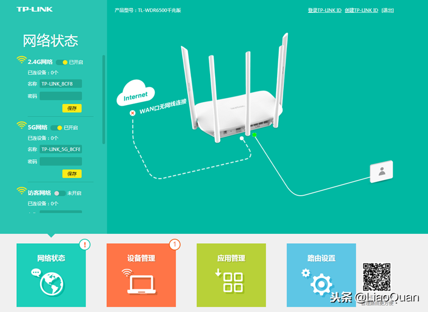Open the 应用管理 tile
This screenshot has height=312, width=428.
[x=231, y=275]
